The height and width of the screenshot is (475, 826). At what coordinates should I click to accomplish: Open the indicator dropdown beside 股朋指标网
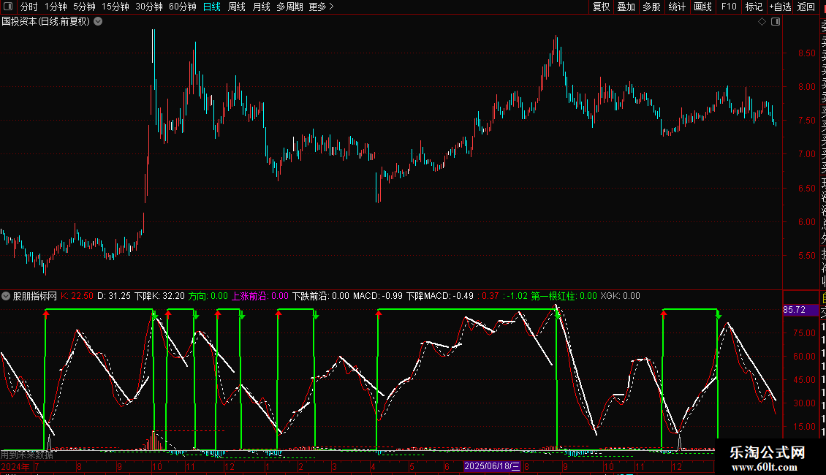point(6,296)
